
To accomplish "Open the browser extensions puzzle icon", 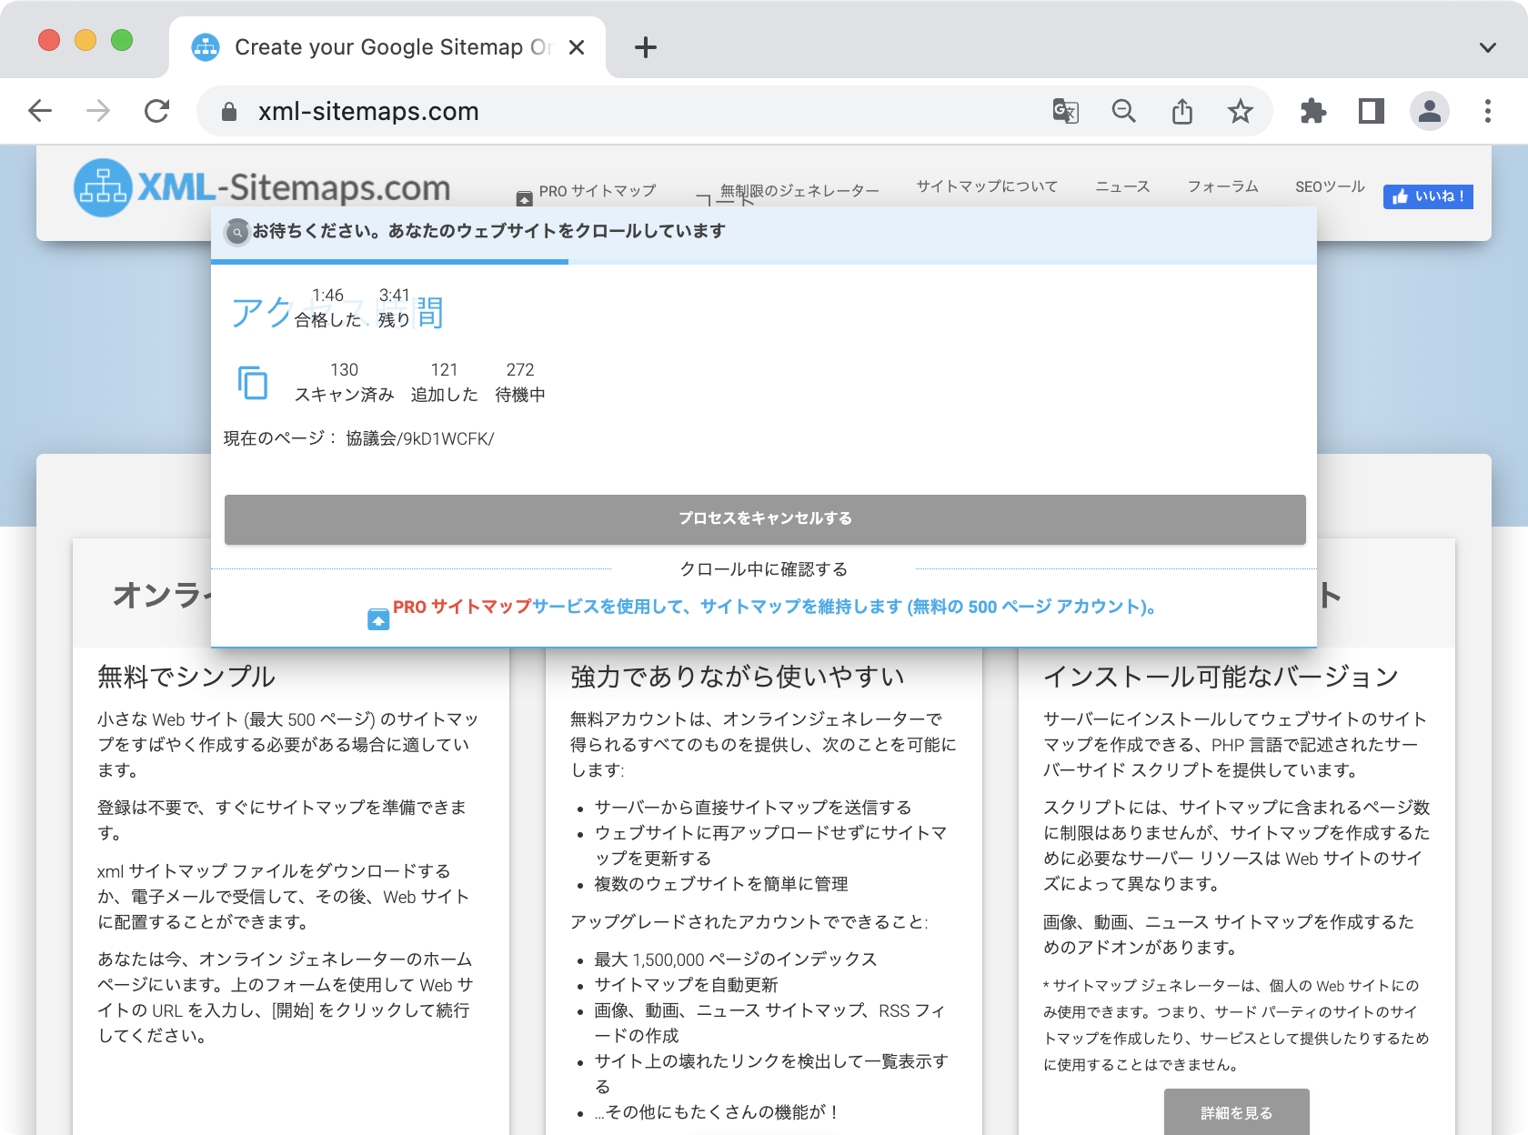I will click(1313, 111).
